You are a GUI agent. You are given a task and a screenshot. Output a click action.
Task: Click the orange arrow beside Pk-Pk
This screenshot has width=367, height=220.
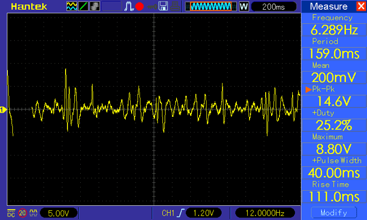click(308, 89)
